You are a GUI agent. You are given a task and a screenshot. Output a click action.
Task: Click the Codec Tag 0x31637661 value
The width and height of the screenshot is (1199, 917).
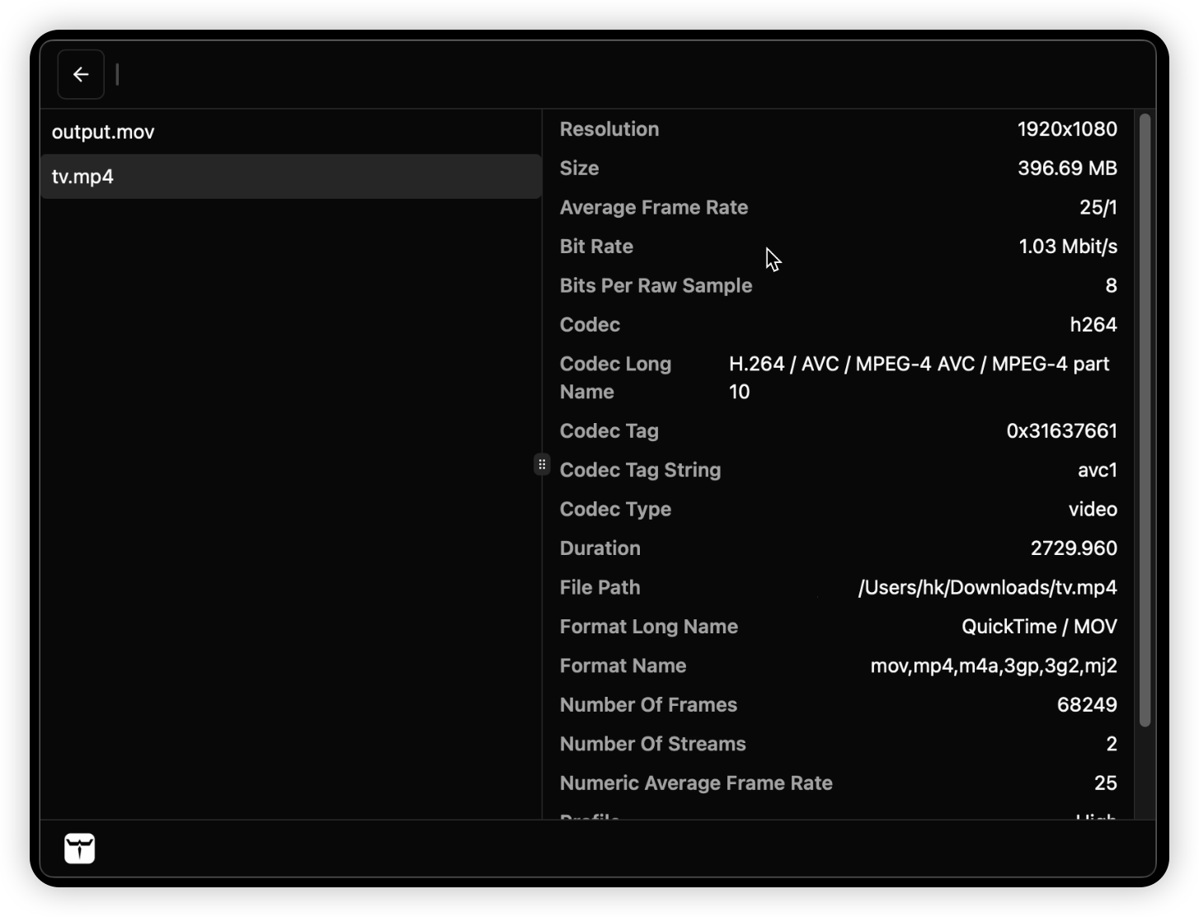1061,431
